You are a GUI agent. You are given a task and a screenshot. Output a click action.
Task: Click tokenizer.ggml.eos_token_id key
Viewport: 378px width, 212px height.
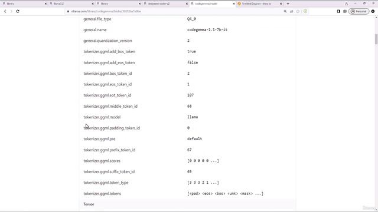[x=107, y=84]
